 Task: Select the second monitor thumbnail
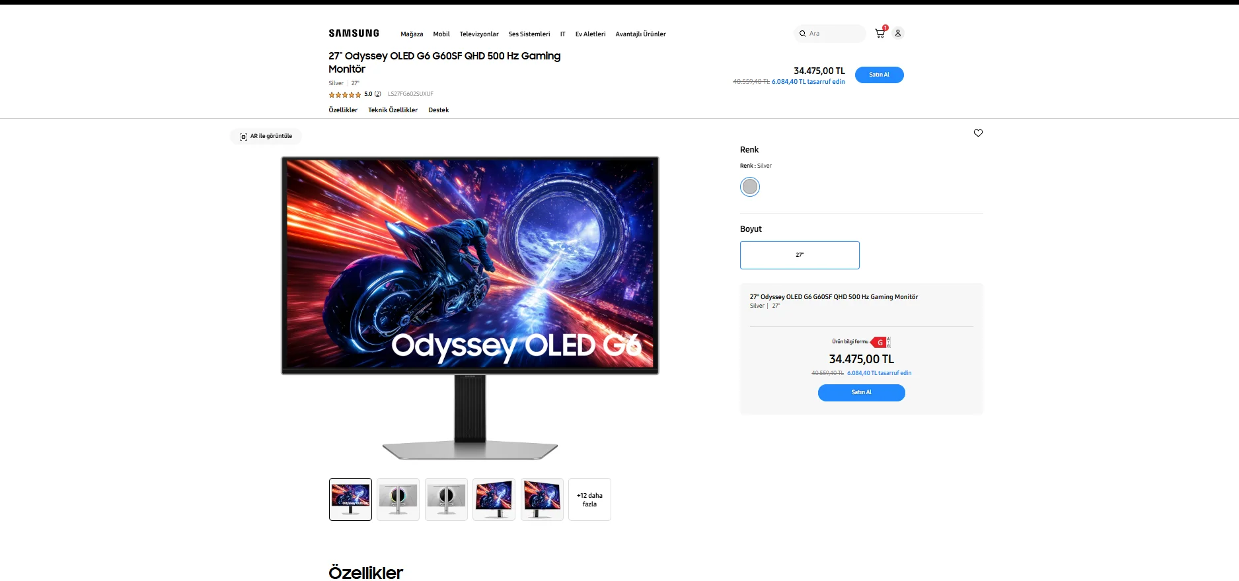(x=398, y=499)
